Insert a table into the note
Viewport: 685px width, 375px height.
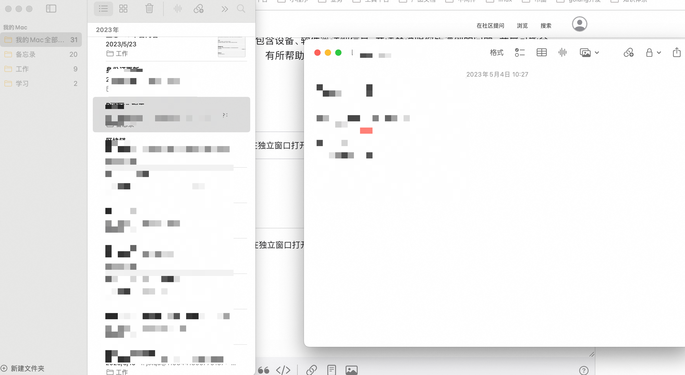(541, 53)
